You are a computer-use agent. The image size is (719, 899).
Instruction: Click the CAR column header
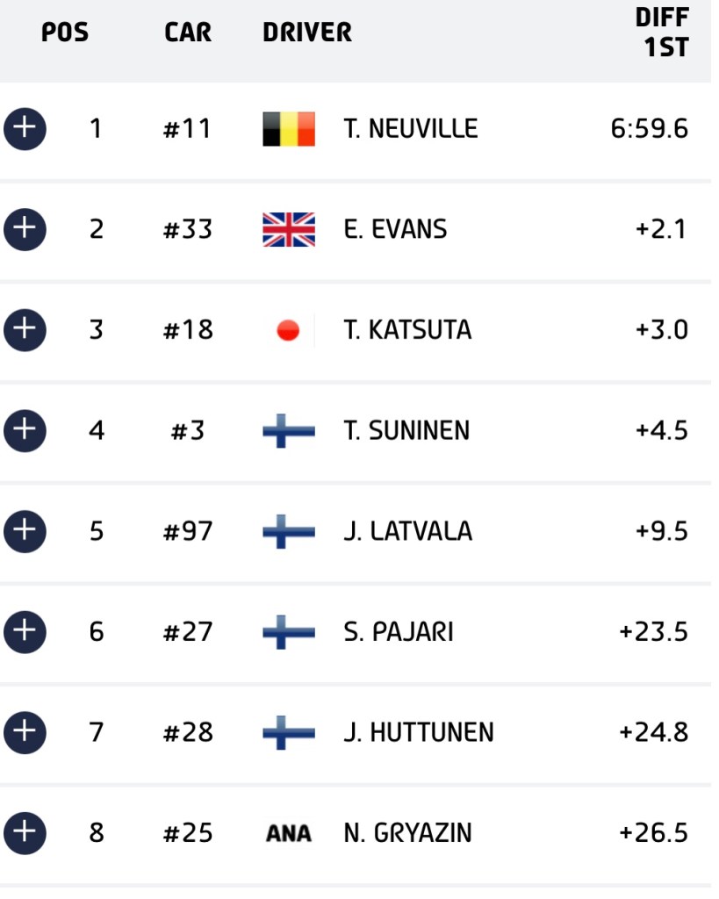pyautogui.click(x=188, y=32)
